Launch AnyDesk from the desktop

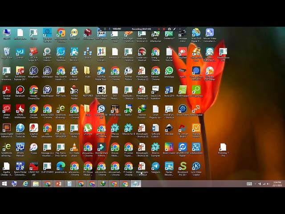point(183,53)
